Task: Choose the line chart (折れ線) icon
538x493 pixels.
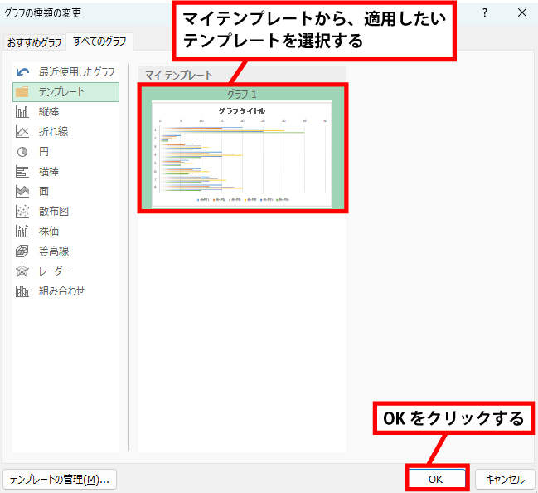Action: [22, 132]
